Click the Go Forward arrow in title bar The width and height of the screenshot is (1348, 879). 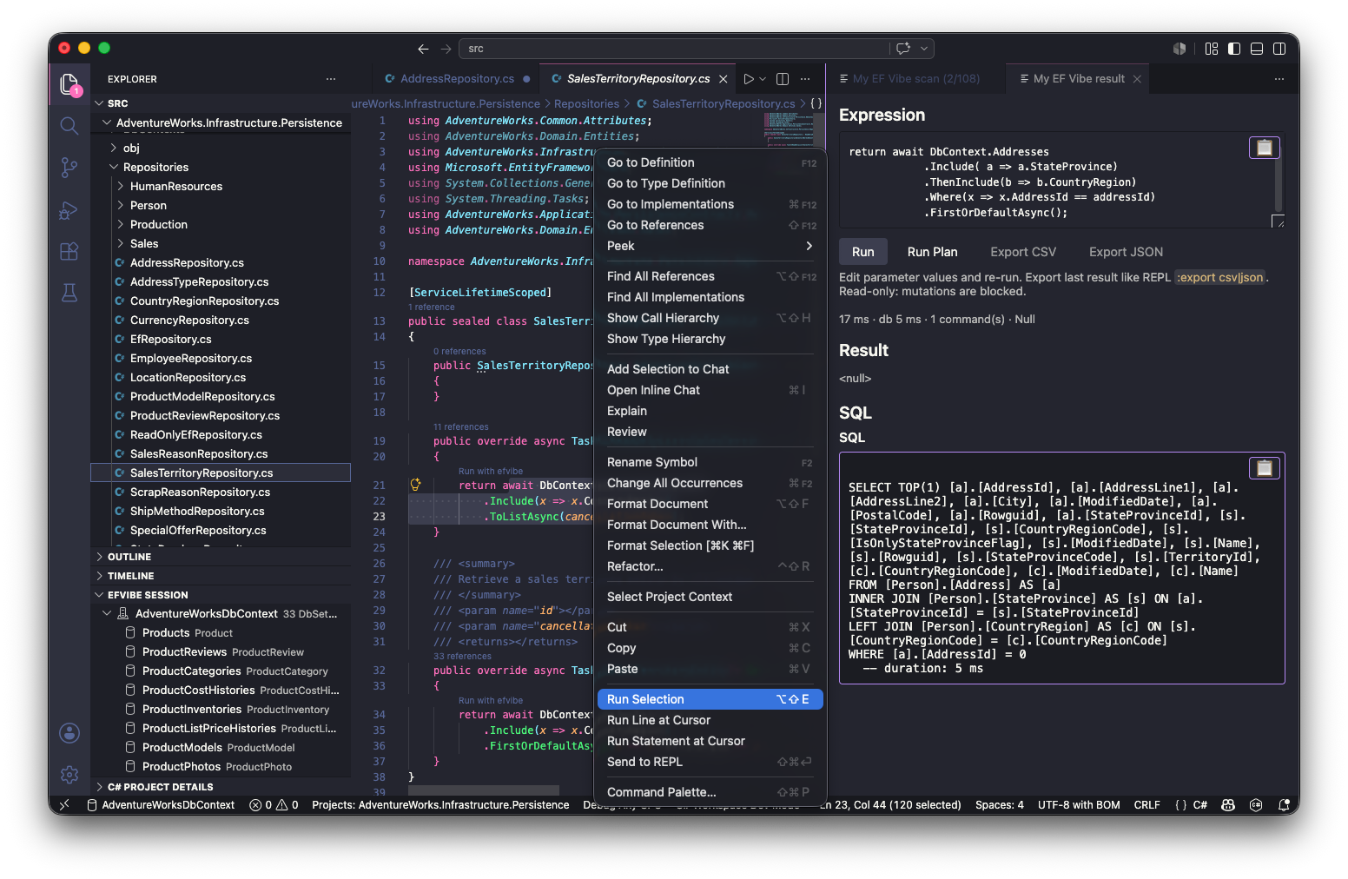[x=446, y=49]
